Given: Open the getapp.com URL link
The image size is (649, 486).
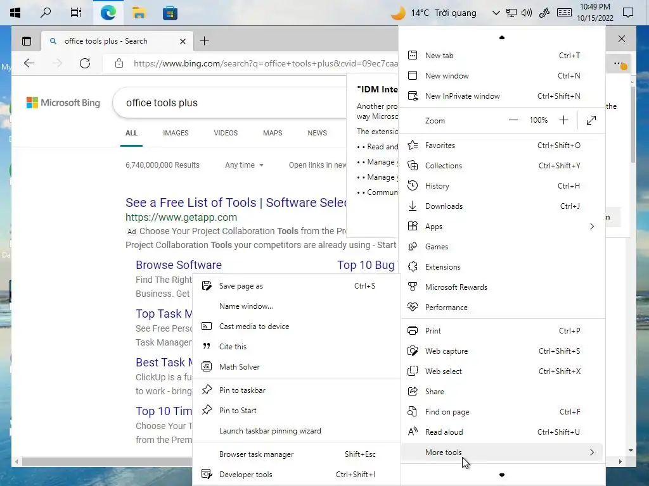Looking at the screenshot, I should pyautogui.click(x=181, y=218).
